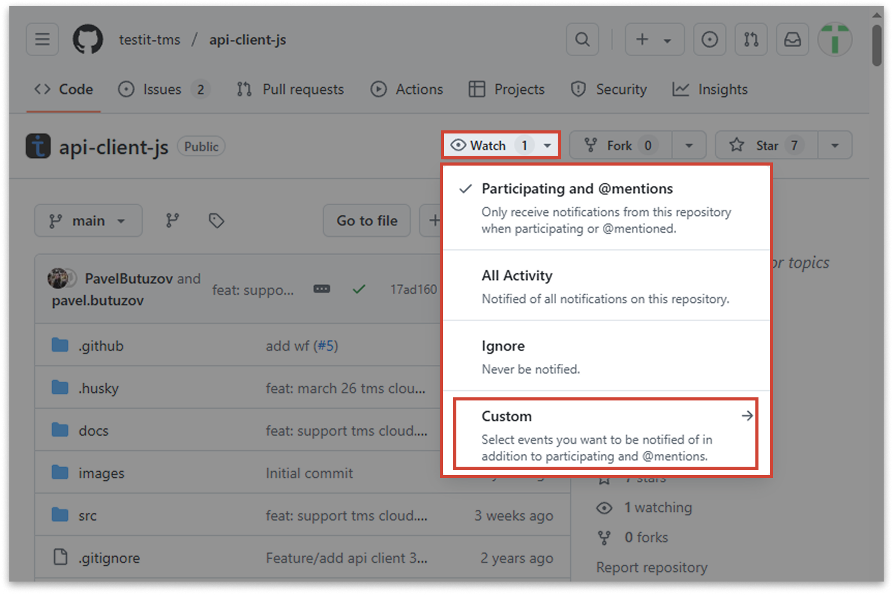Screen dimensions: 893x595
Task: Open the images folder
Action: pos(101,473)
